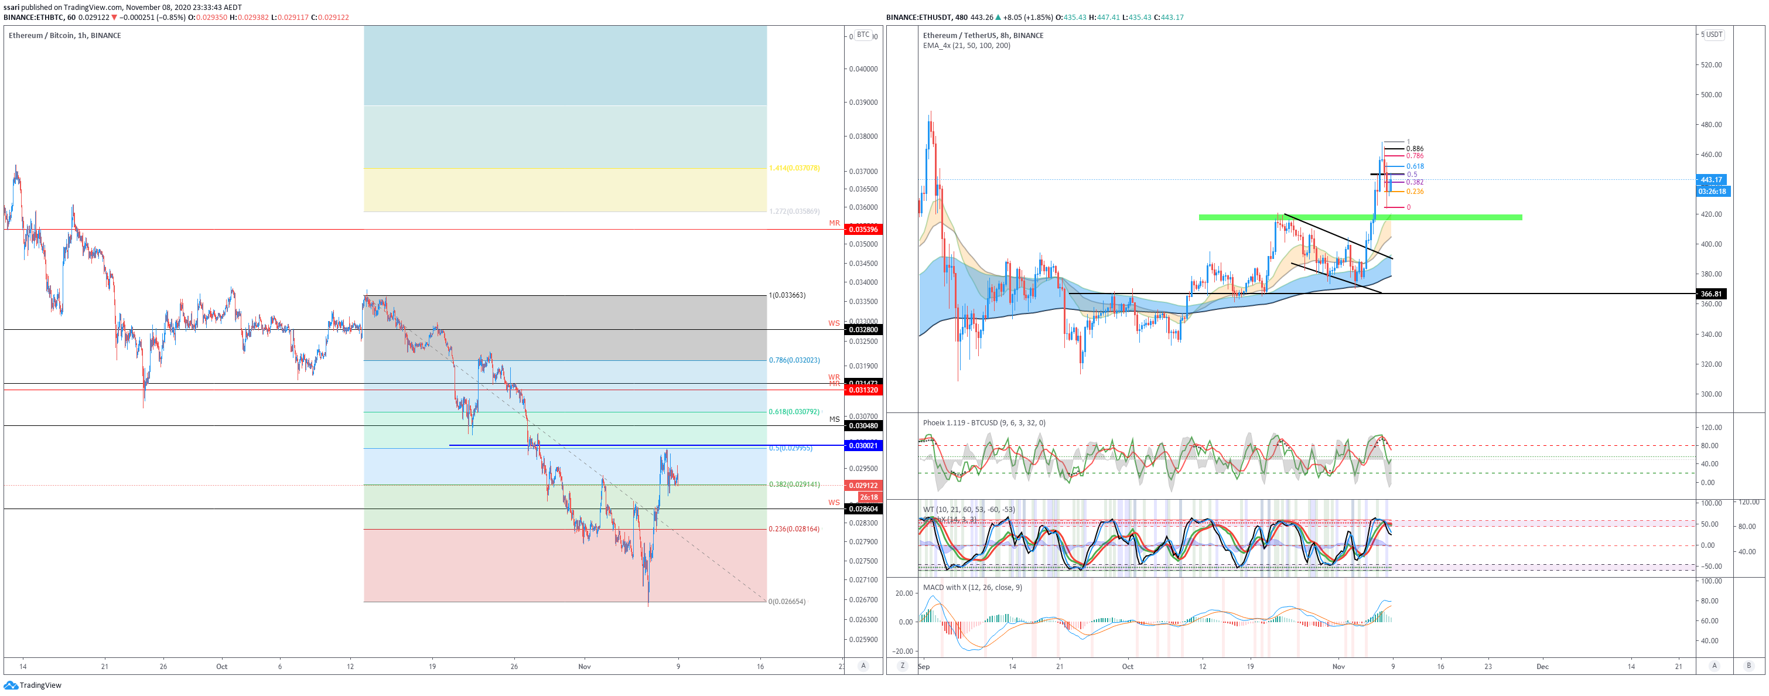This screenshot has width=1769, height=696.
Task: Click the 'B' scale button on the ETHUSDT chart
Action: [1748, 666]
